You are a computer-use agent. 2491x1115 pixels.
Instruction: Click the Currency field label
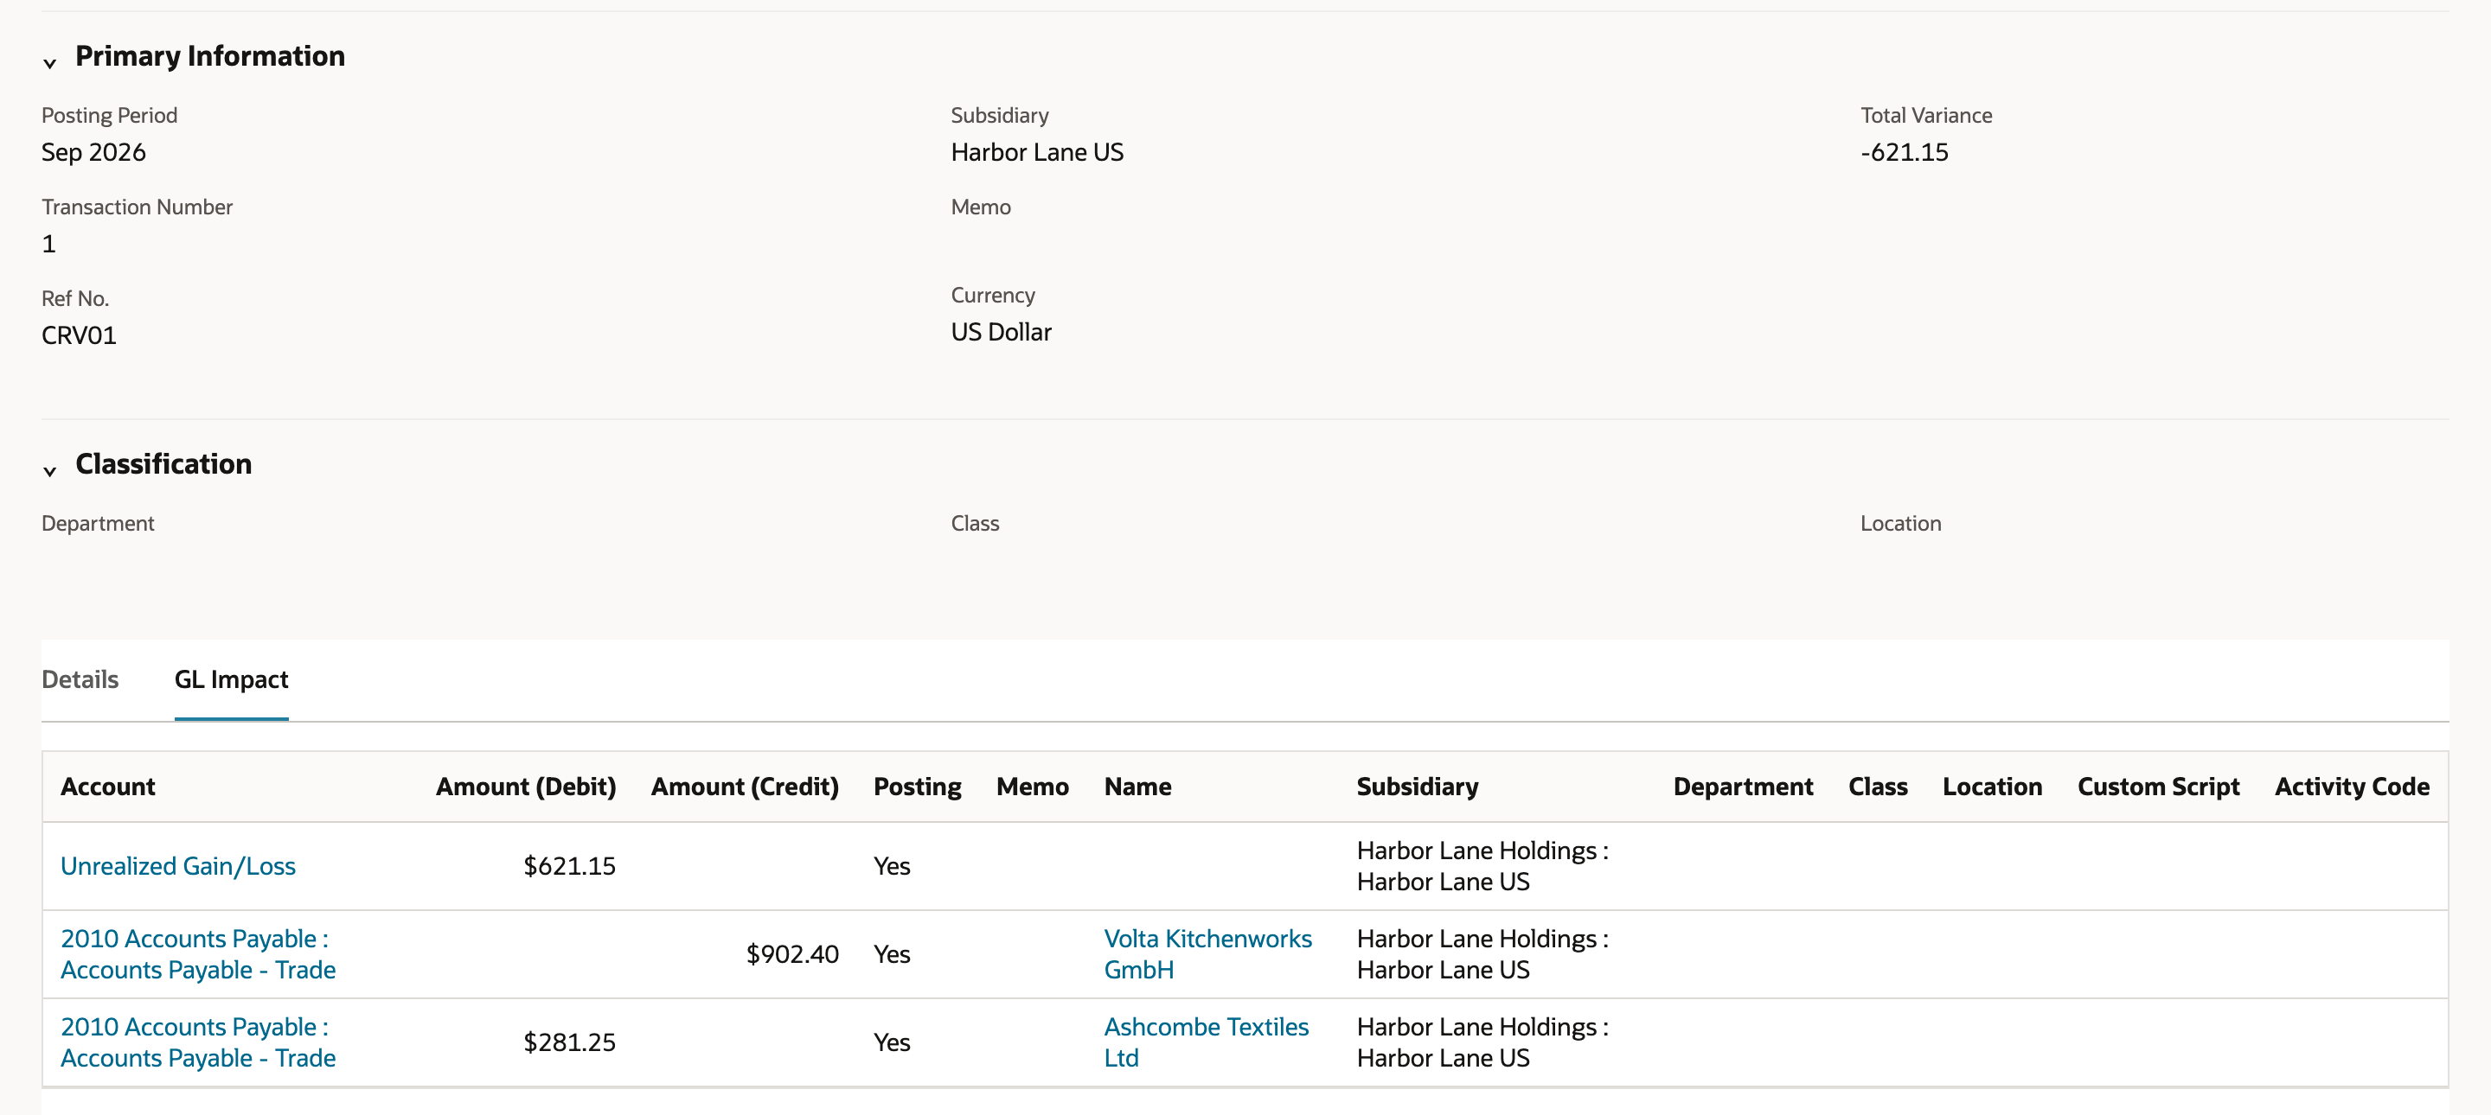pos(993,295)
